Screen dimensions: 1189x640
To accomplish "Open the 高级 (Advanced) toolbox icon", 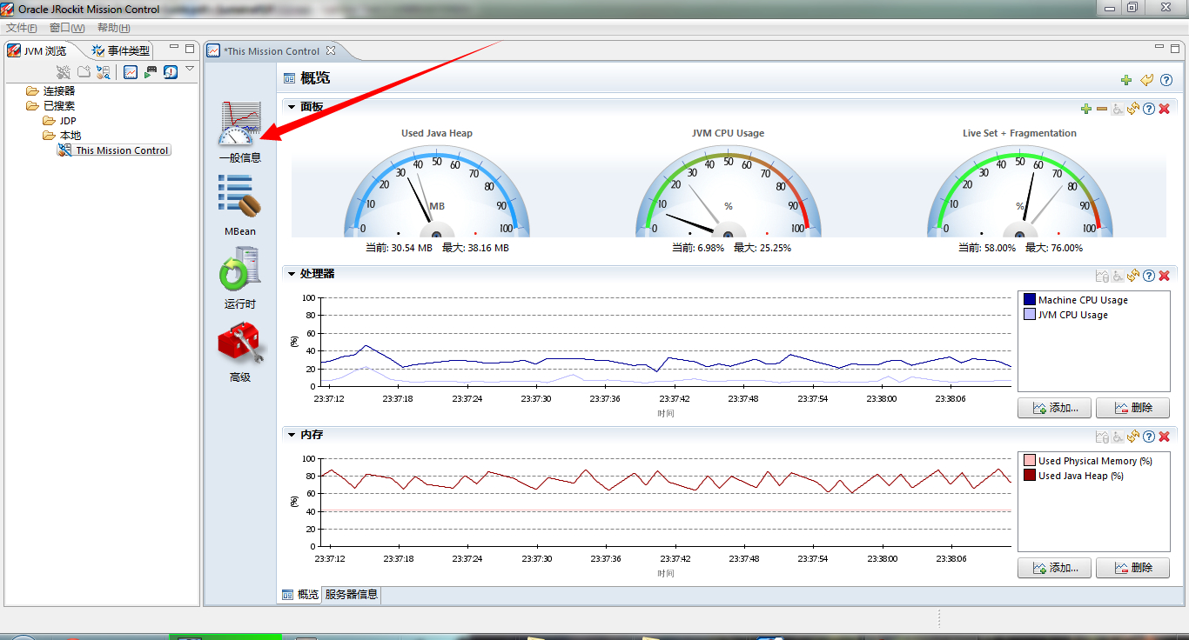I will [239, 343].
